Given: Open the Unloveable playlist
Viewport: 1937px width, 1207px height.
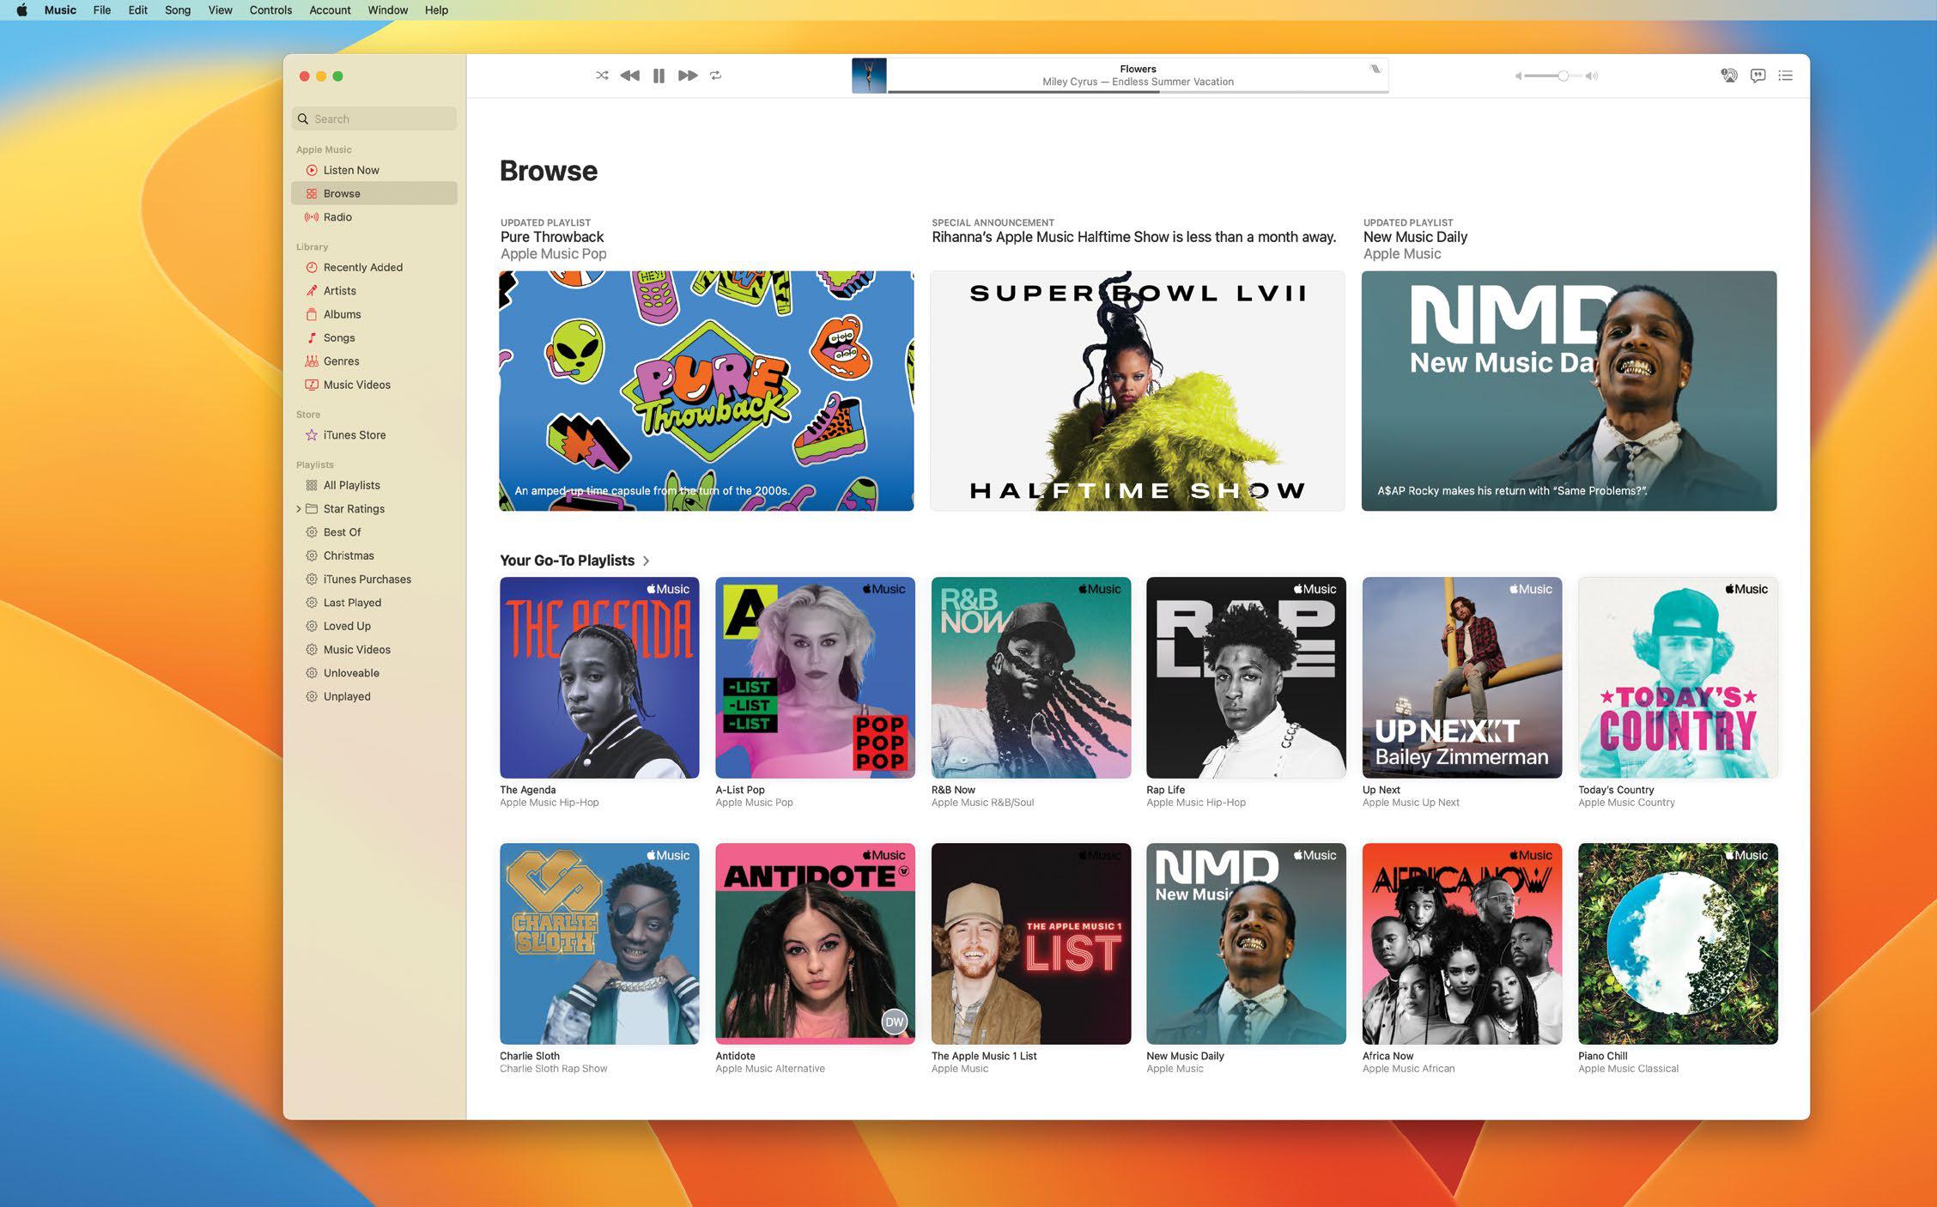Looking at the screenshot, I should (374, 673).
